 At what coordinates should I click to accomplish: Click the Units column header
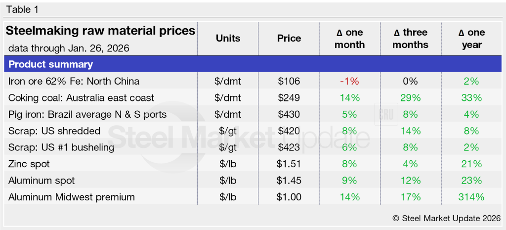[x=228, y=39]
